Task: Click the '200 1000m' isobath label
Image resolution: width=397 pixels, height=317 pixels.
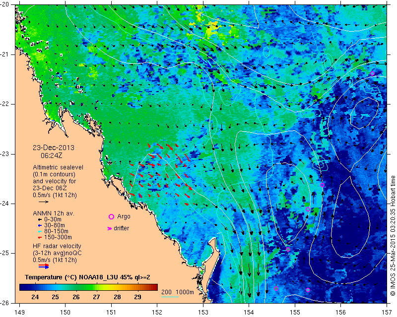Action: pos(178,292)
